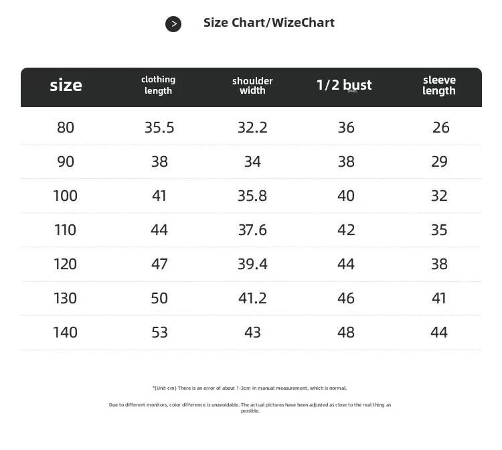This screenshot has height=450, width=502.
Task: Click size 140 row label
Action: point(66,332)
